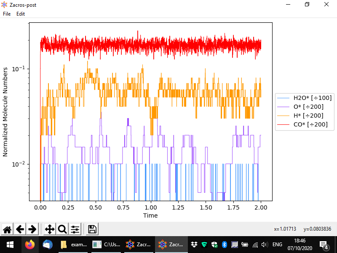The image size is (337, 253).
Task: Open the exam... File Explorer window
Action: (x=74, y=245)
